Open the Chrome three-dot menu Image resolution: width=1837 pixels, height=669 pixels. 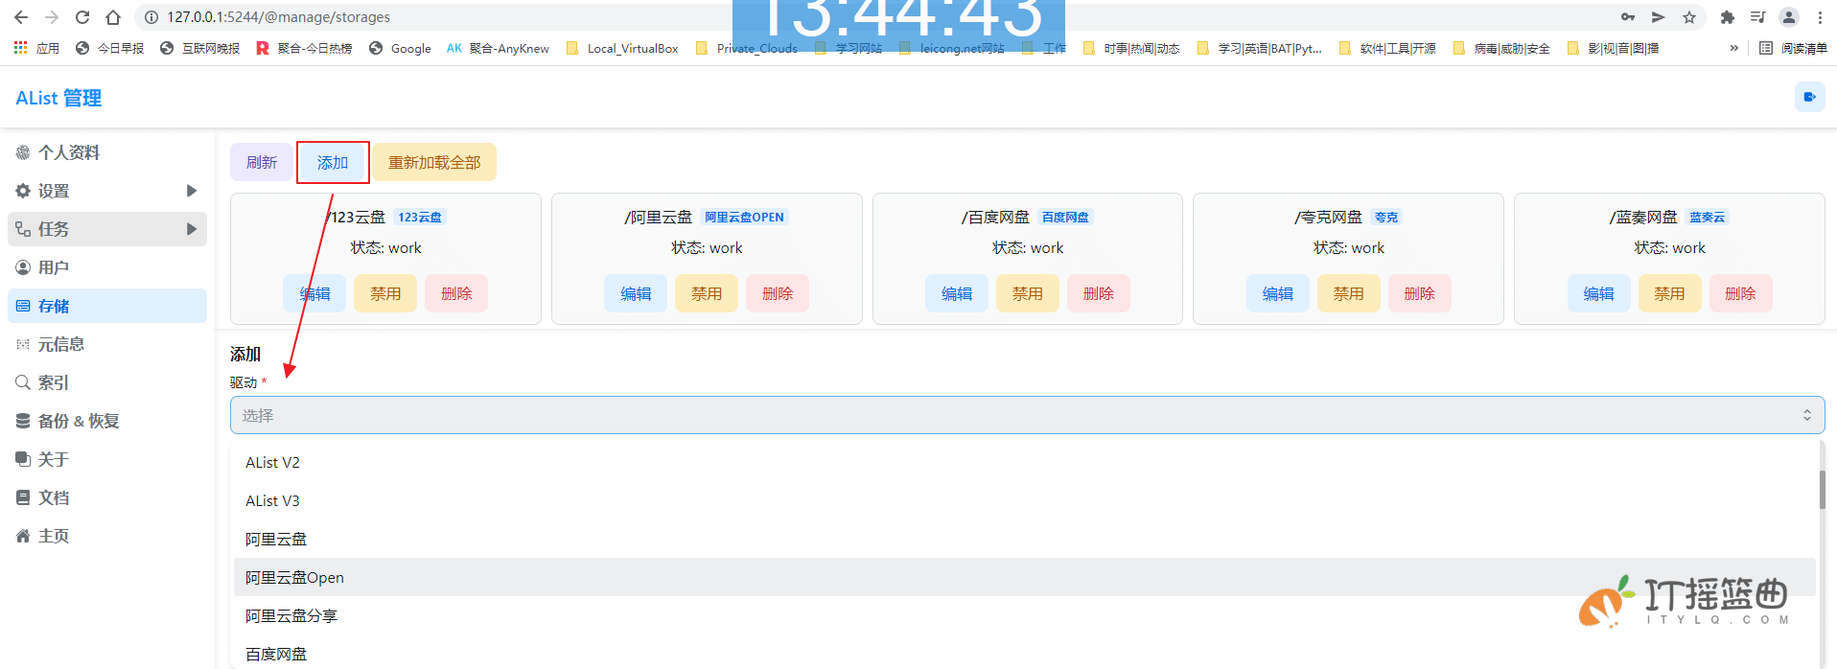coord(1820,17)
